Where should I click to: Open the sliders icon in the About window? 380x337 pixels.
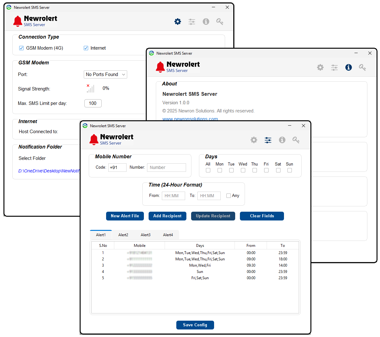coord(334,68)
